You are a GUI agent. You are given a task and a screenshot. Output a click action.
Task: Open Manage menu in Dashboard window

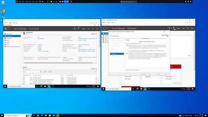click(178, 28)
